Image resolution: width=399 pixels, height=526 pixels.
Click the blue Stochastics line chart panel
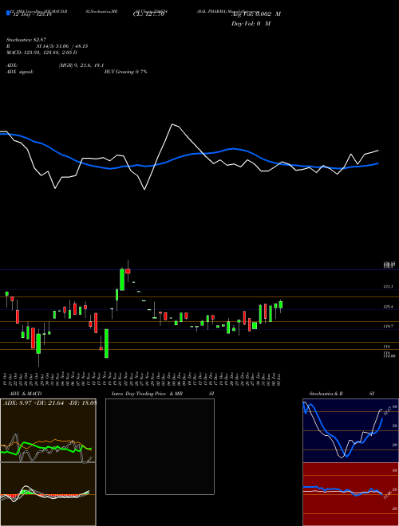(350, 430)
